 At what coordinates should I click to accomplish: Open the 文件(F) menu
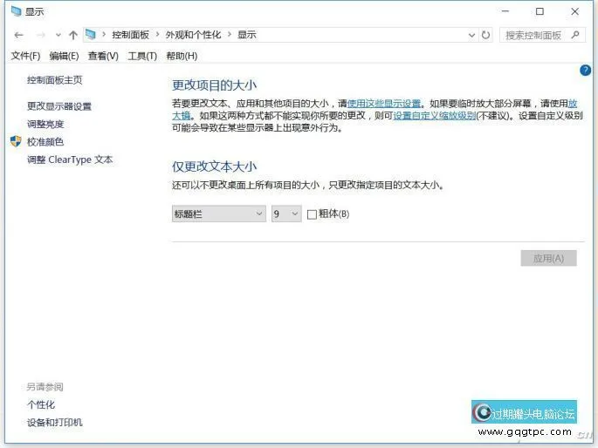click(x=25, y=57)
